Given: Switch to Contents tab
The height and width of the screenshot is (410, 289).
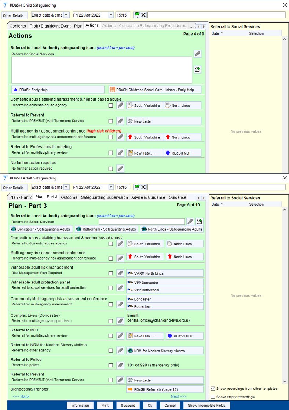Looking at the screenshot, I should point(18,26).
